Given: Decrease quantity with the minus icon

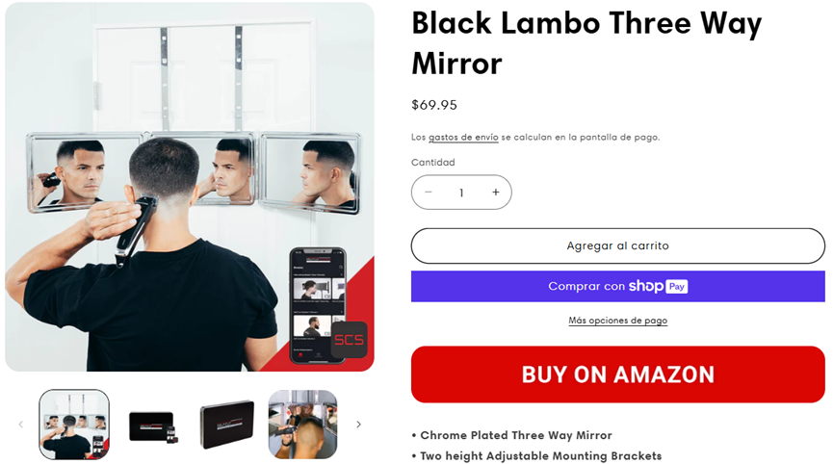Looking at the screenshot, I should (429, 193).
